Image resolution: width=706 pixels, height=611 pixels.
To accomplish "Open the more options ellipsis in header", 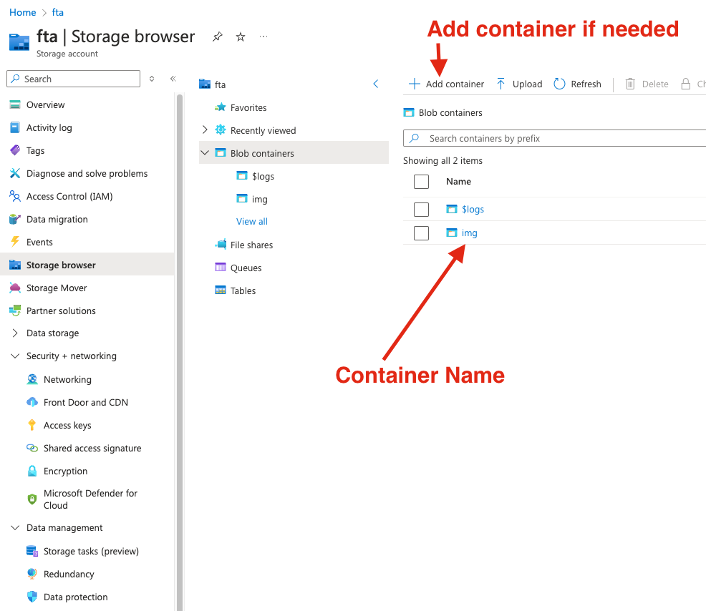I will [263, 36].
